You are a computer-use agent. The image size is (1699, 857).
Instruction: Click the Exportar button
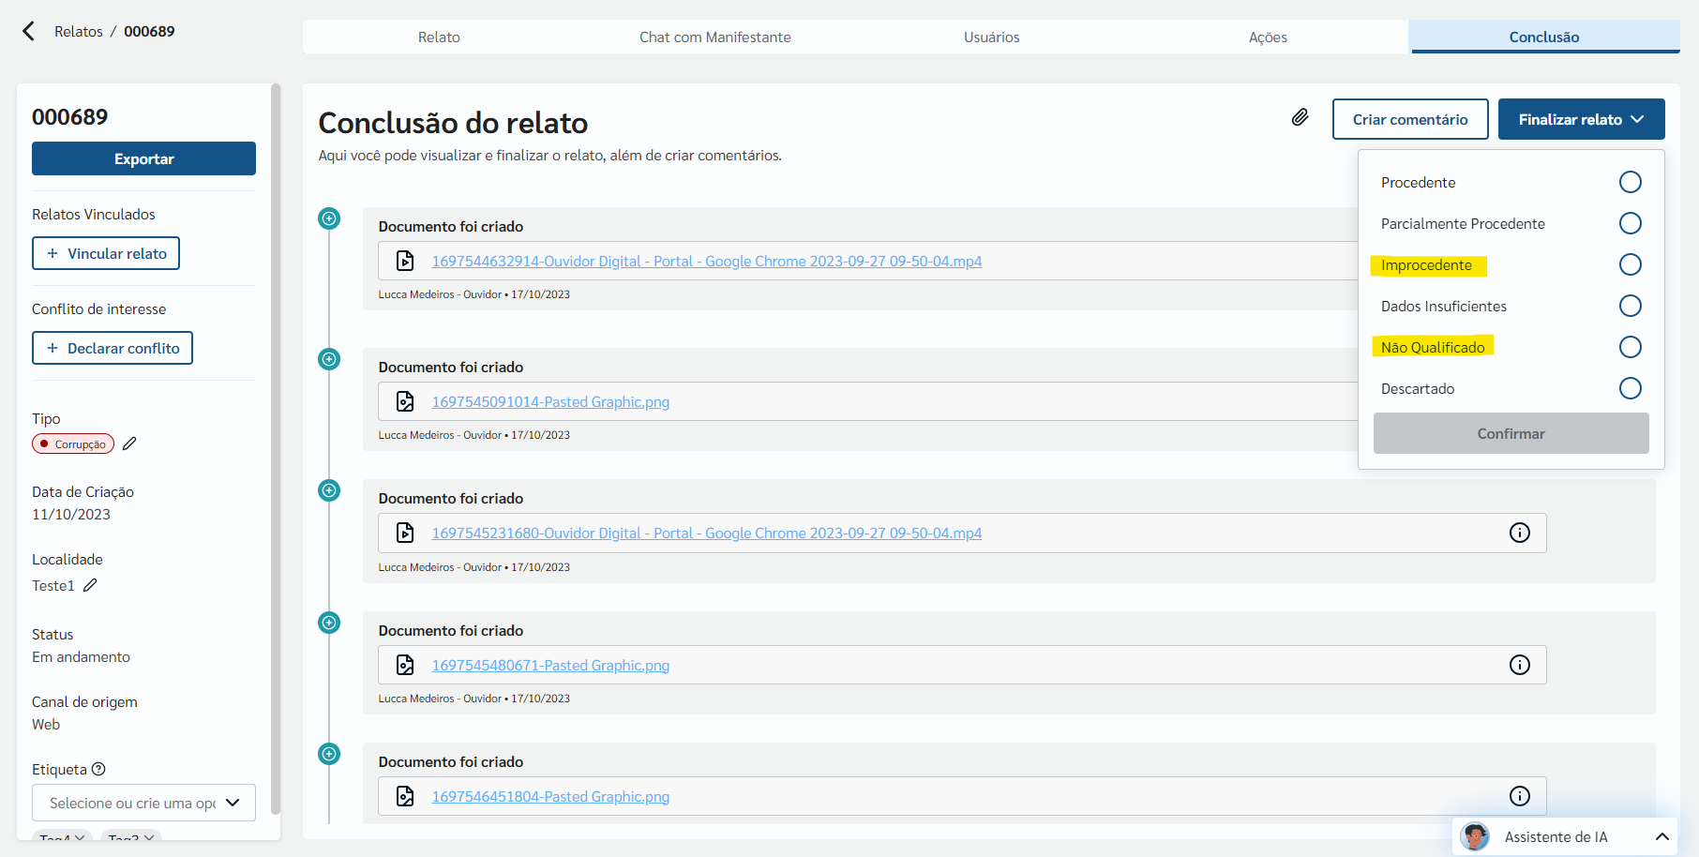coord(143,158)
